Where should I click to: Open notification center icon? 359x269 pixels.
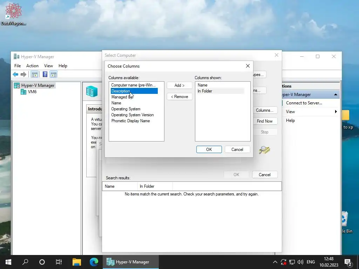348,262
